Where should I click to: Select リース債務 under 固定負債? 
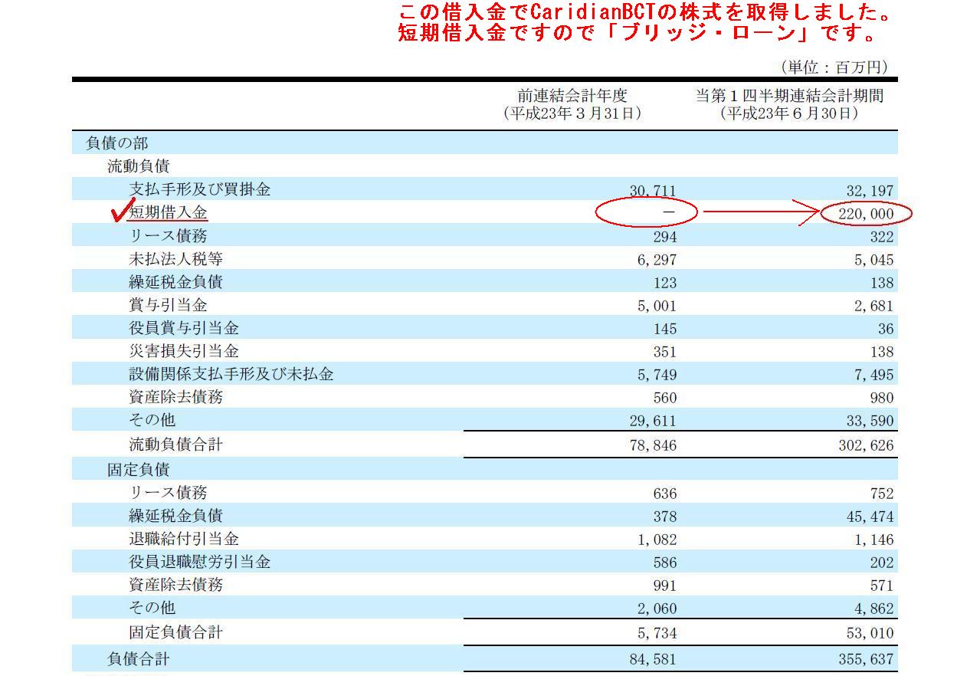pyautogui.click(x=168, y=493)
